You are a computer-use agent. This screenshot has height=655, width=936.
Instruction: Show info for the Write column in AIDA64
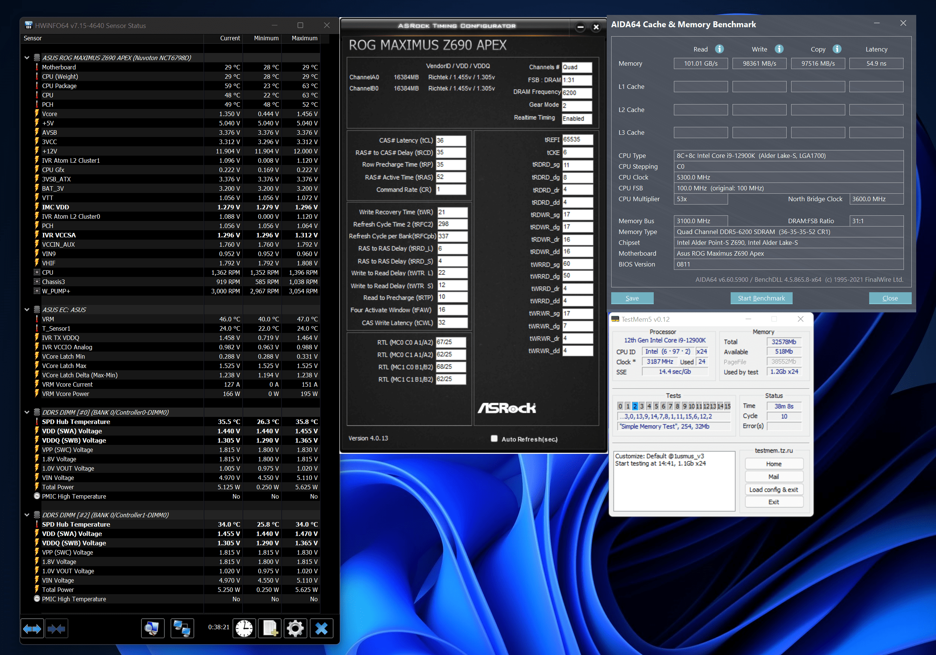point(779,49)
